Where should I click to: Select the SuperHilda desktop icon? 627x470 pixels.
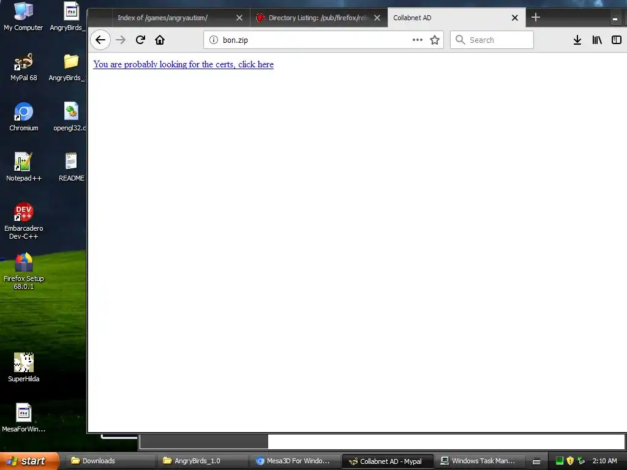(24, 368)
